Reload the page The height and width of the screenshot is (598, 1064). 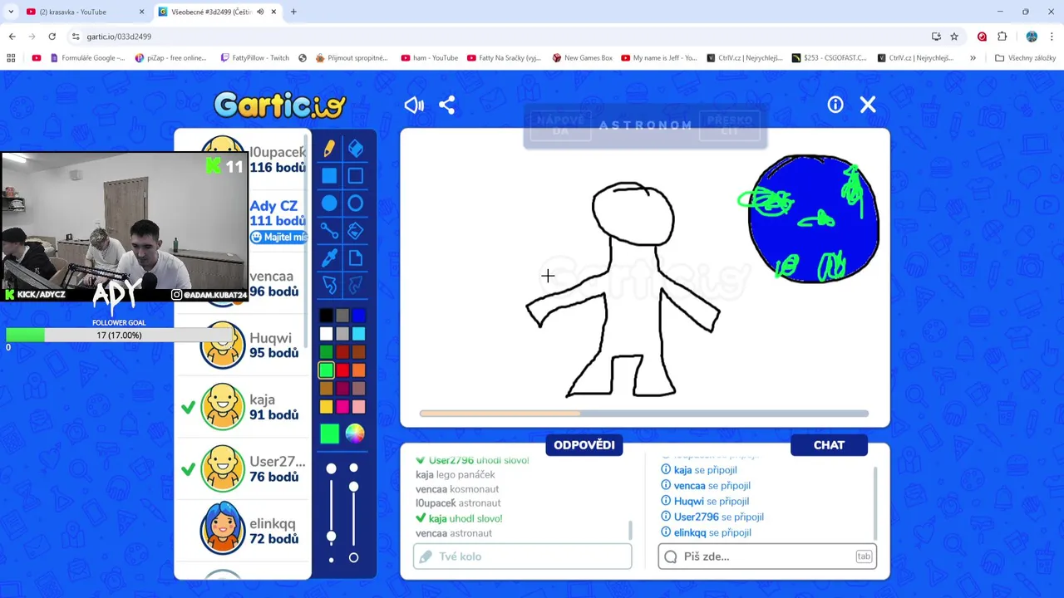click(52, 37)
